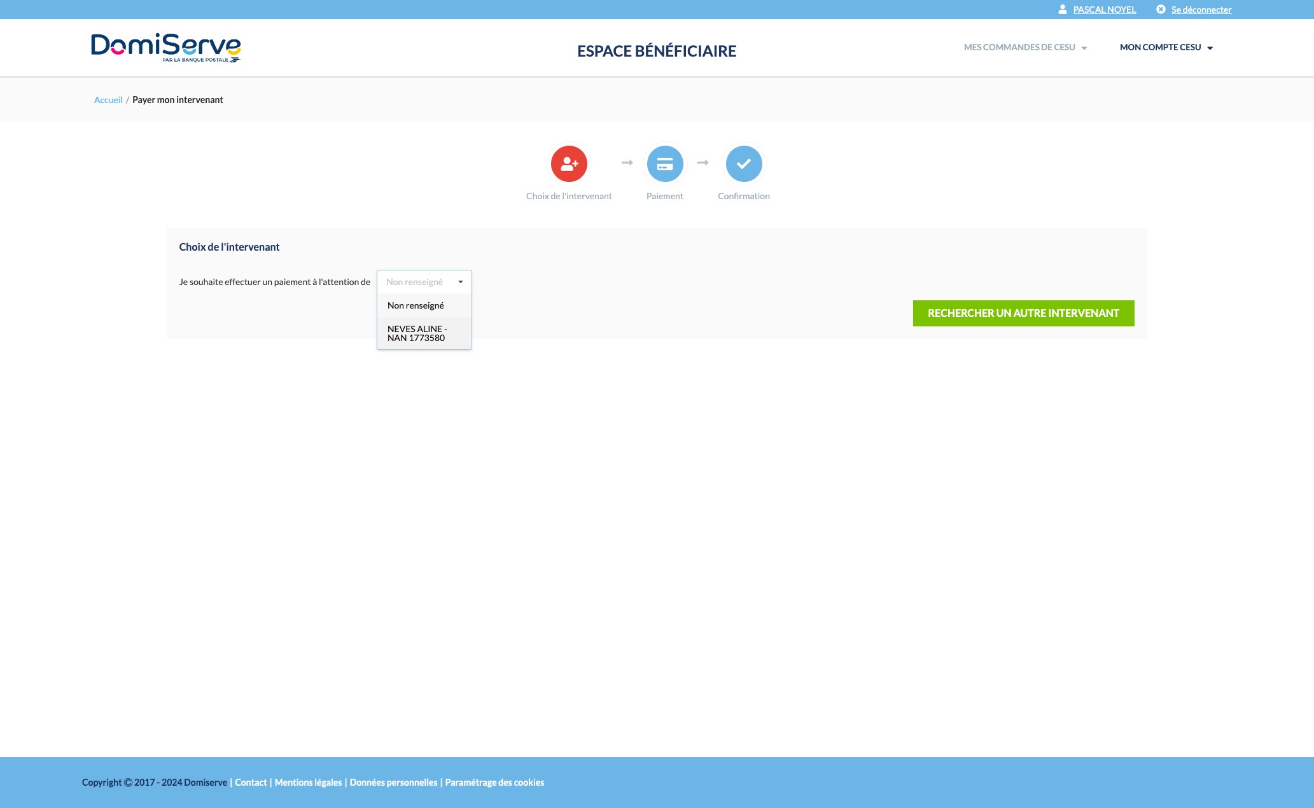This screenshot has height=808, width=1314.
Task: Expand the Mes Commandes de CESU menu
Action: pyautogui.click(x=1024, y=48)
